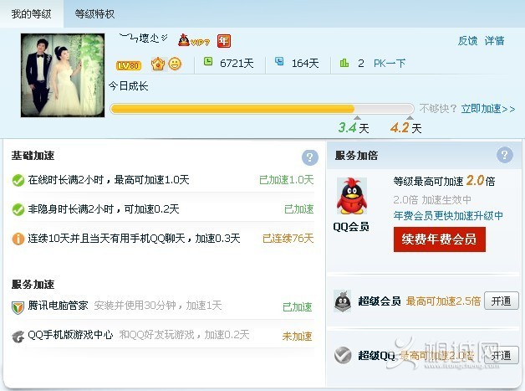
Task: Click the red 年 annual member badge
Action: pyautogui.click(x=224, y=41)
